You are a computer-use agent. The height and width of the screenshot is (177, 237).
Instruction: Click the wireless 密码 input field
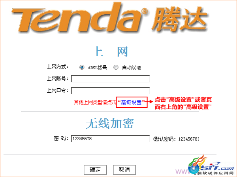(x=110, y=139)
